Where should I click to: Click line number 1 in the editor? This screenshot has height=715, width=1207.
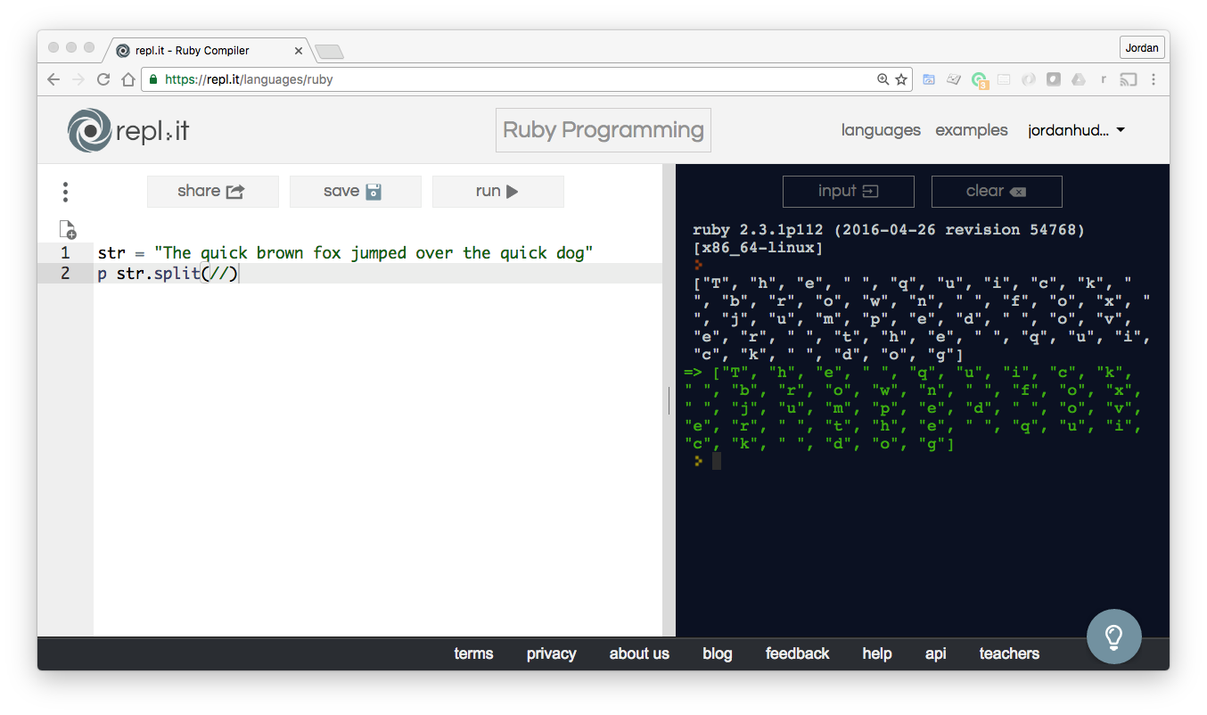(65, 253)
